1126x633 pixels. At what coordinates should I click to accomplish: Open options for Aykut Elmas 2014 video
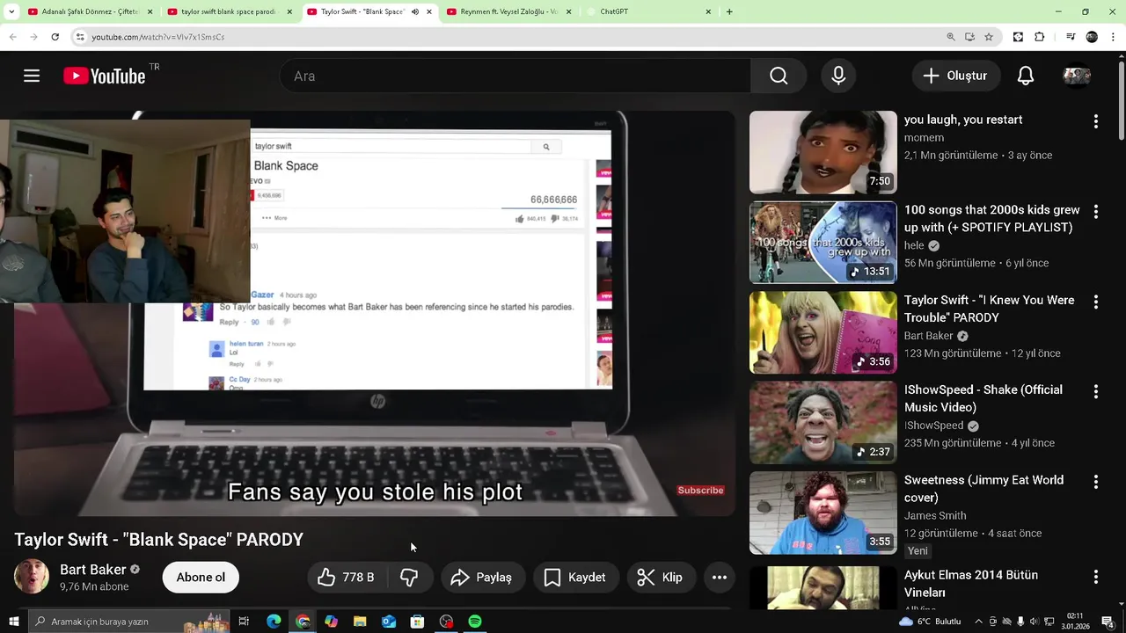pyautogui.click(x=1095, y=577)
